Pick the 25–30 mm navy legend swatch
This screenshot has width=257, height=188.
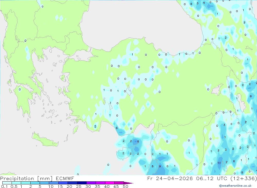(82, 183)
